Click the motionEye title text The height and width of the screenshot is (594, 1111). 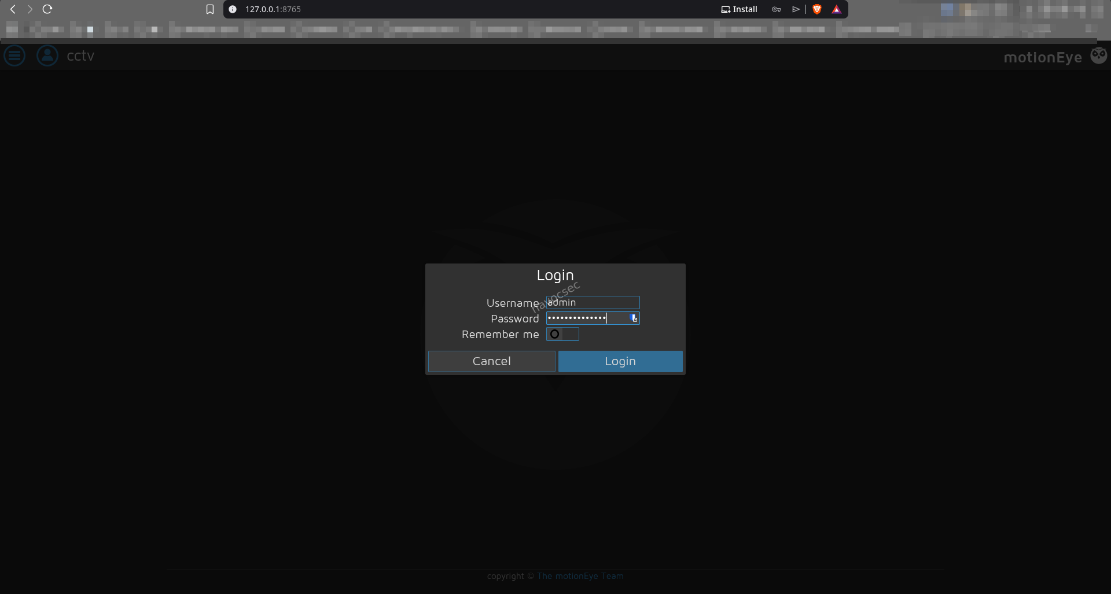1043,57
